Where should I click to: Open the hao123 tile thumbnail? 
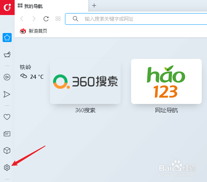pyautogui.click(x=166, y=81)
